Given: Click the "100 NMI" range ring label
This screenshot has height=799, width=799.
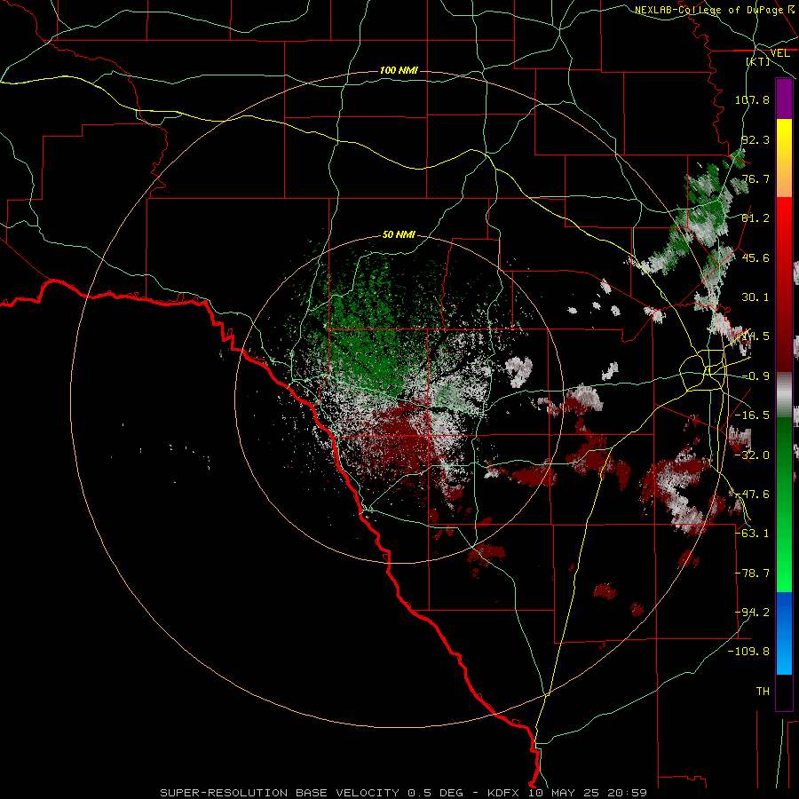Looking at the screenshot, I should pyautogui.click(x=399, y=70).
